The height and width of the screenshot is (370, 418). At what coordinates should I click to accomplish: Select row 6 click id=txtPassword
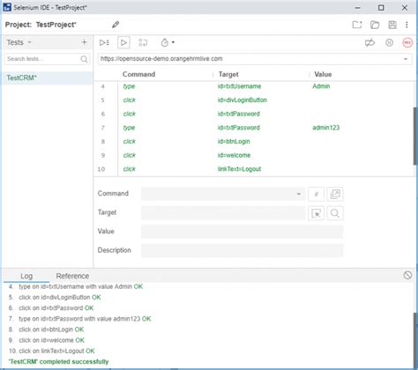254,114
